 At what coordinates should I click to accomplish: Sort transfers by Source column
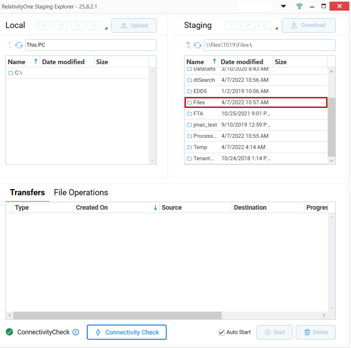click(196, 208)
